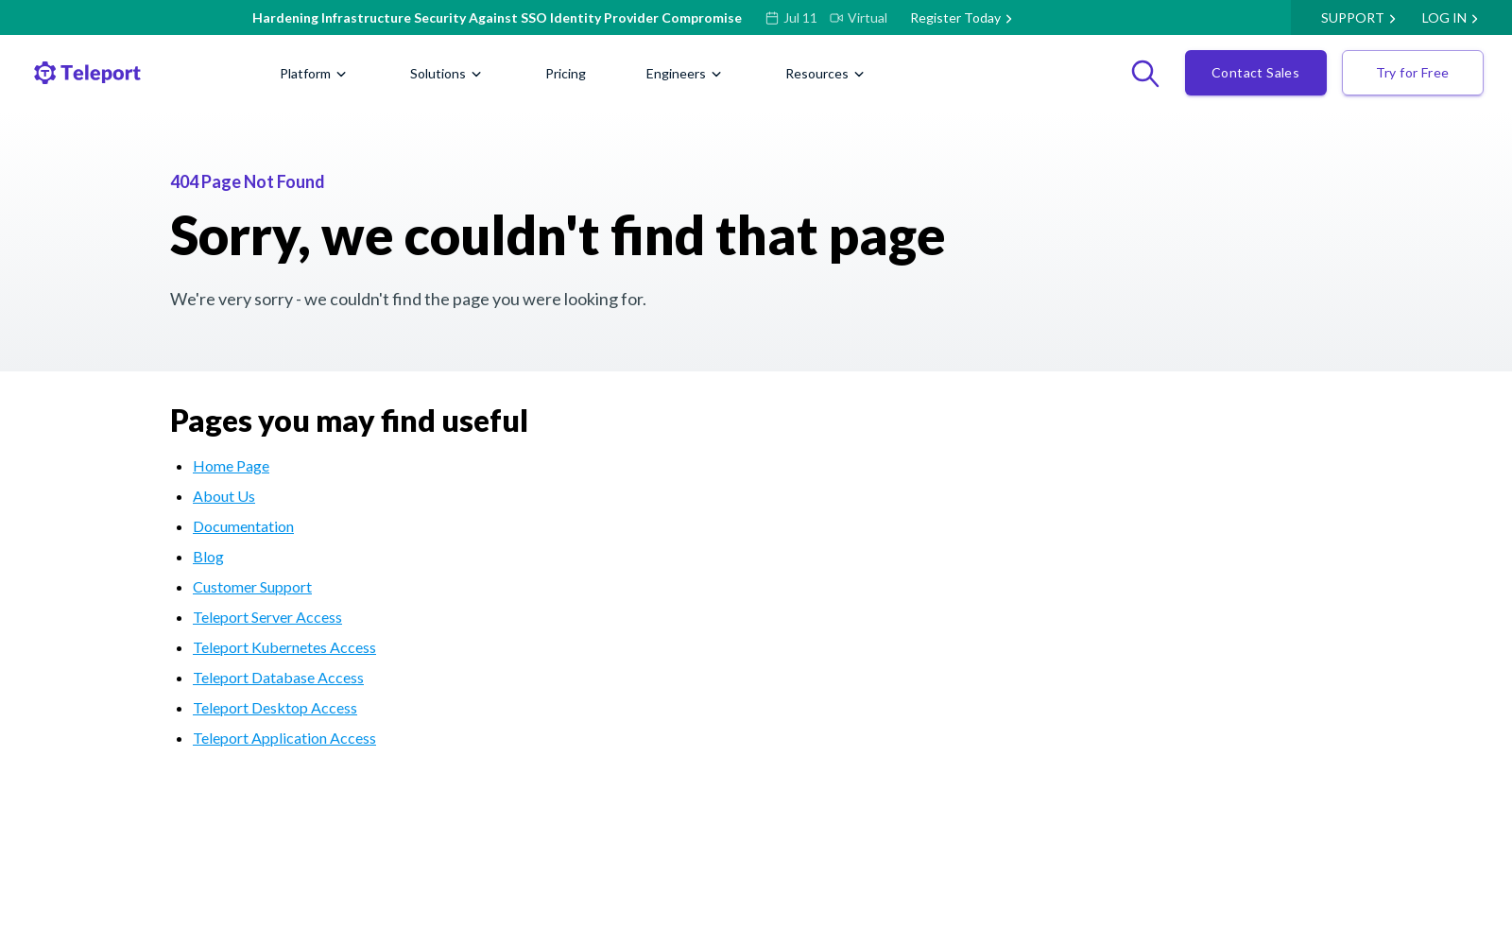Open Teleport Desktop Access link

[275, 708]
